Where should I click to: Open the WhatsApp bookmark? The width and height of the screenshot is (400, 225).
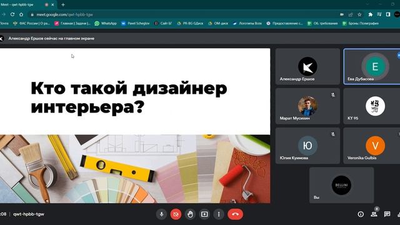pyautogui.click(x=106, y=23)
